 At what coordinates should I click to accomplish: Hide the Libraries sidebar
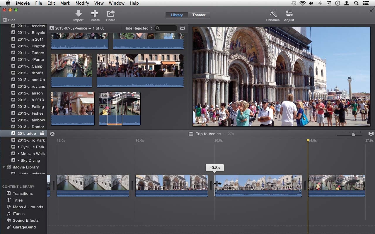coord(9,20)
